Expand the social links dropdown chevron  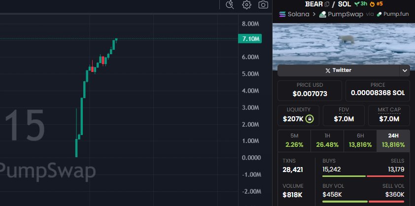(405, 70)
